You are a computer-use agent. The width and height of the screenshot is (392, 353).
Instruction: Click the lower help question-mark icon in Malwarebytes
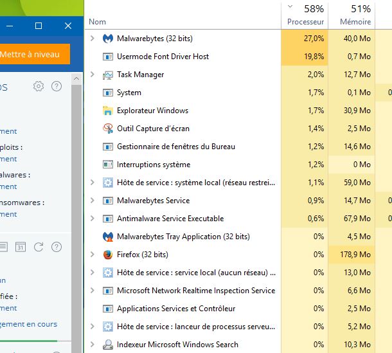point(57,247)
